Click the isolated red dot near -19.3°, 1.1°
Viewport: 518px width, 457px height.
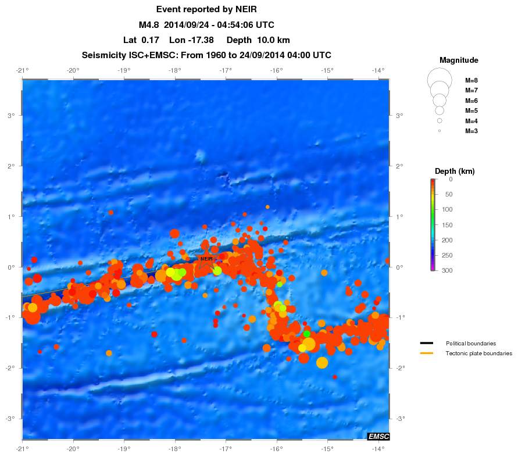[111, 212]
